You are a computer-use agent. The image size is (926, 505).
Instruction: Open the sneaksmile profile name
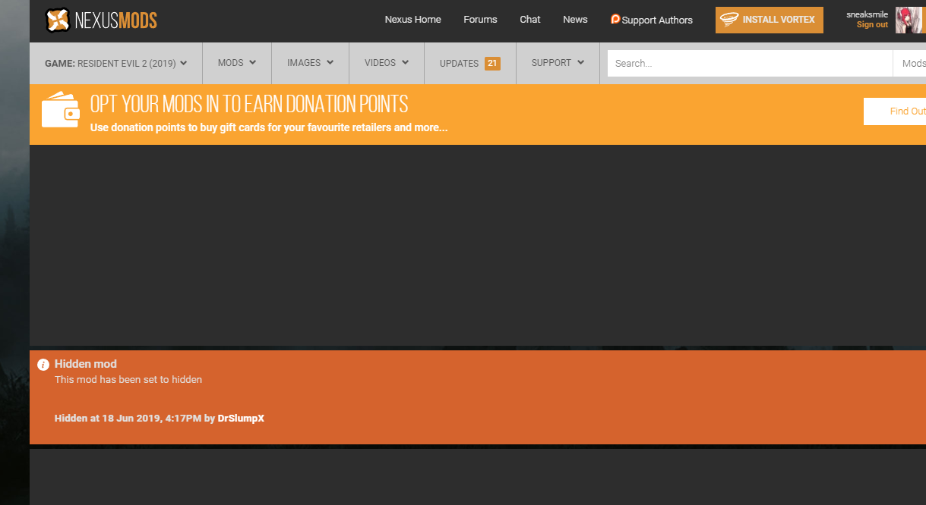[867, 14]
